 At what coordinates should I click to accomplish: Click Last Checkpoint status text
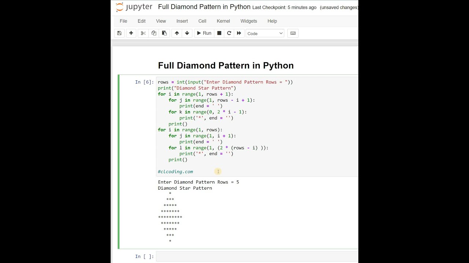(284, 7)
